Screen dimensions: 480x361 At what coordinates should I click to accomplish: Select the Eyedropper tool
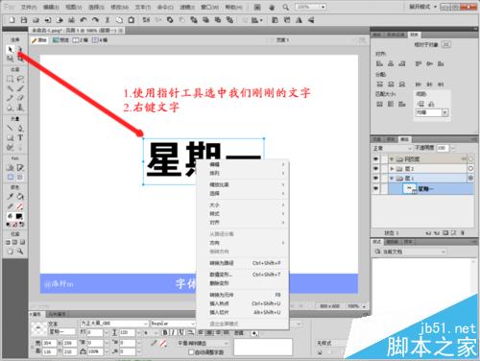10,196
